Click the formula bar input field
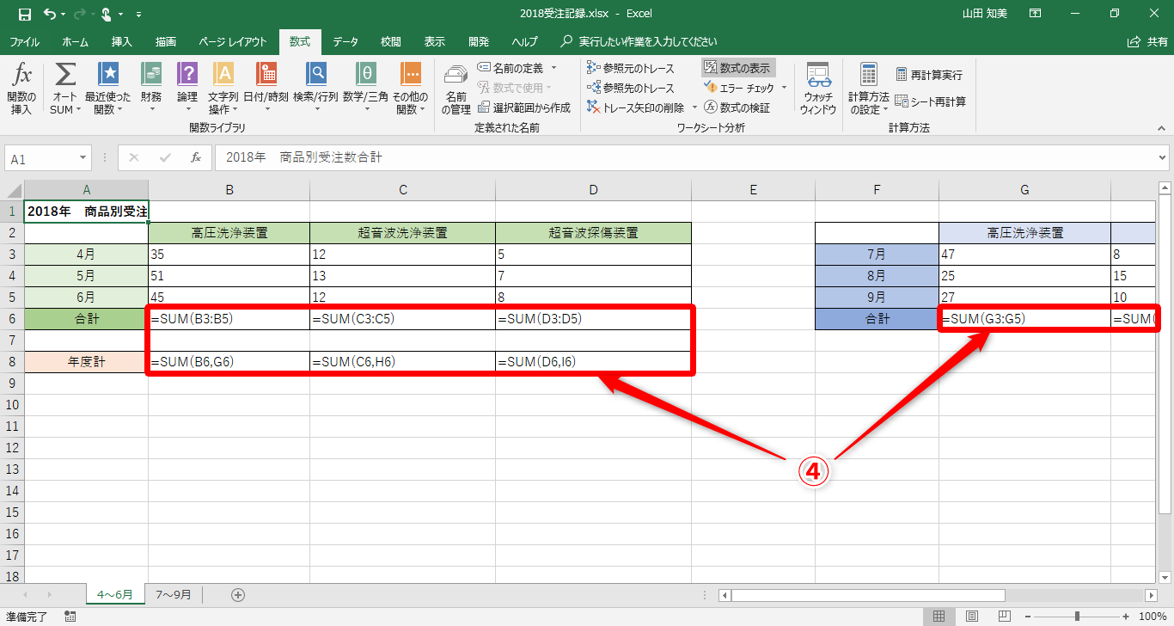This screenshot has height=626, width=1174. click(684, 158)
